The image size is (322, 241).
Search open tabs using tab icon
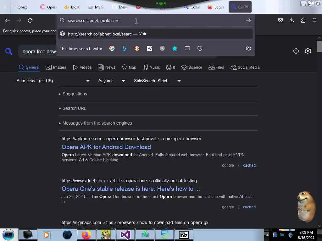click(x=187, y=48)
